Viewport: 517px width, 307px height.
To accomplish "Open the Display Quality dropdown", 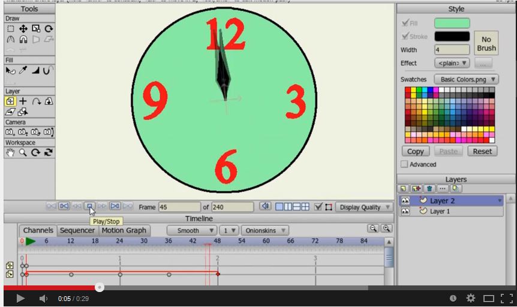I will 364,207.
